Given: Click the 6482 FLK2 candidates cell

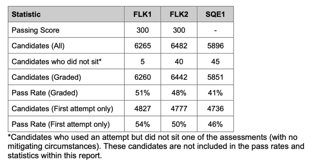Looking at the screenshot, I should click(x=179, y=46).
